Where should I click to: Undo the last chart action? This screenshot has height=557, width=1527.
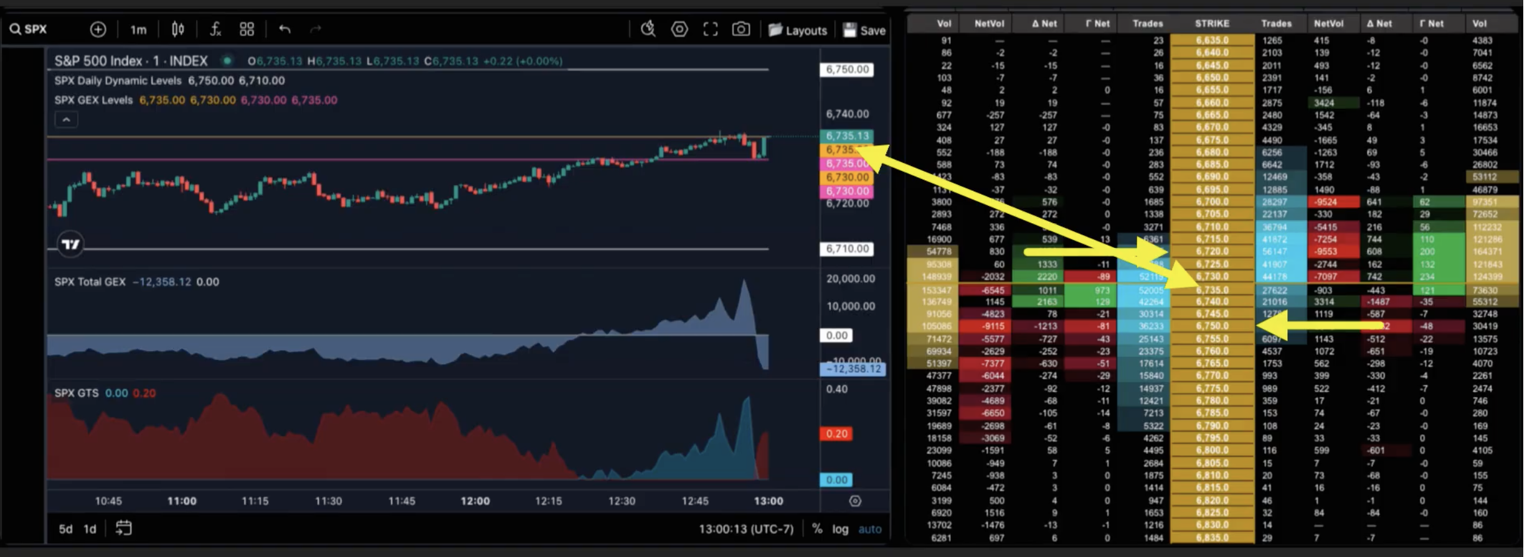coord(285,29)
